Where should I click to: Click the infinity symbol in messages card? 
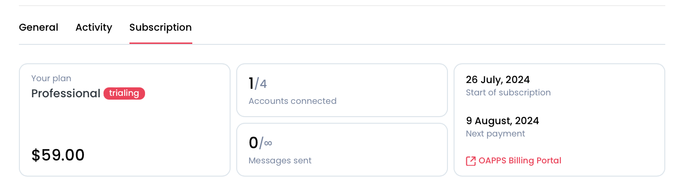click(268, 143)
